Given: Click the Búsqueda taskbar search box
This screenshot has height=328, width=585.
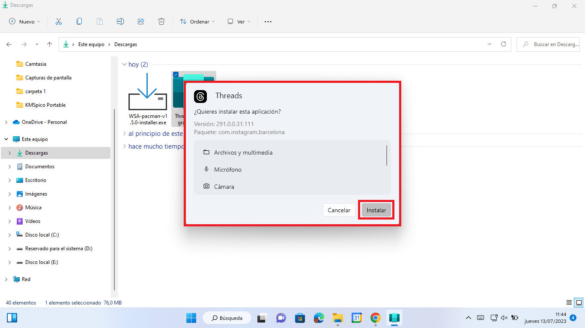Looking at the screenshot, I should pos(226,318).
